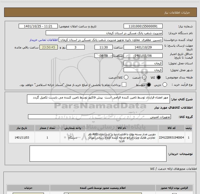Click the request creator field حسین مظفری

coord(111,40)
